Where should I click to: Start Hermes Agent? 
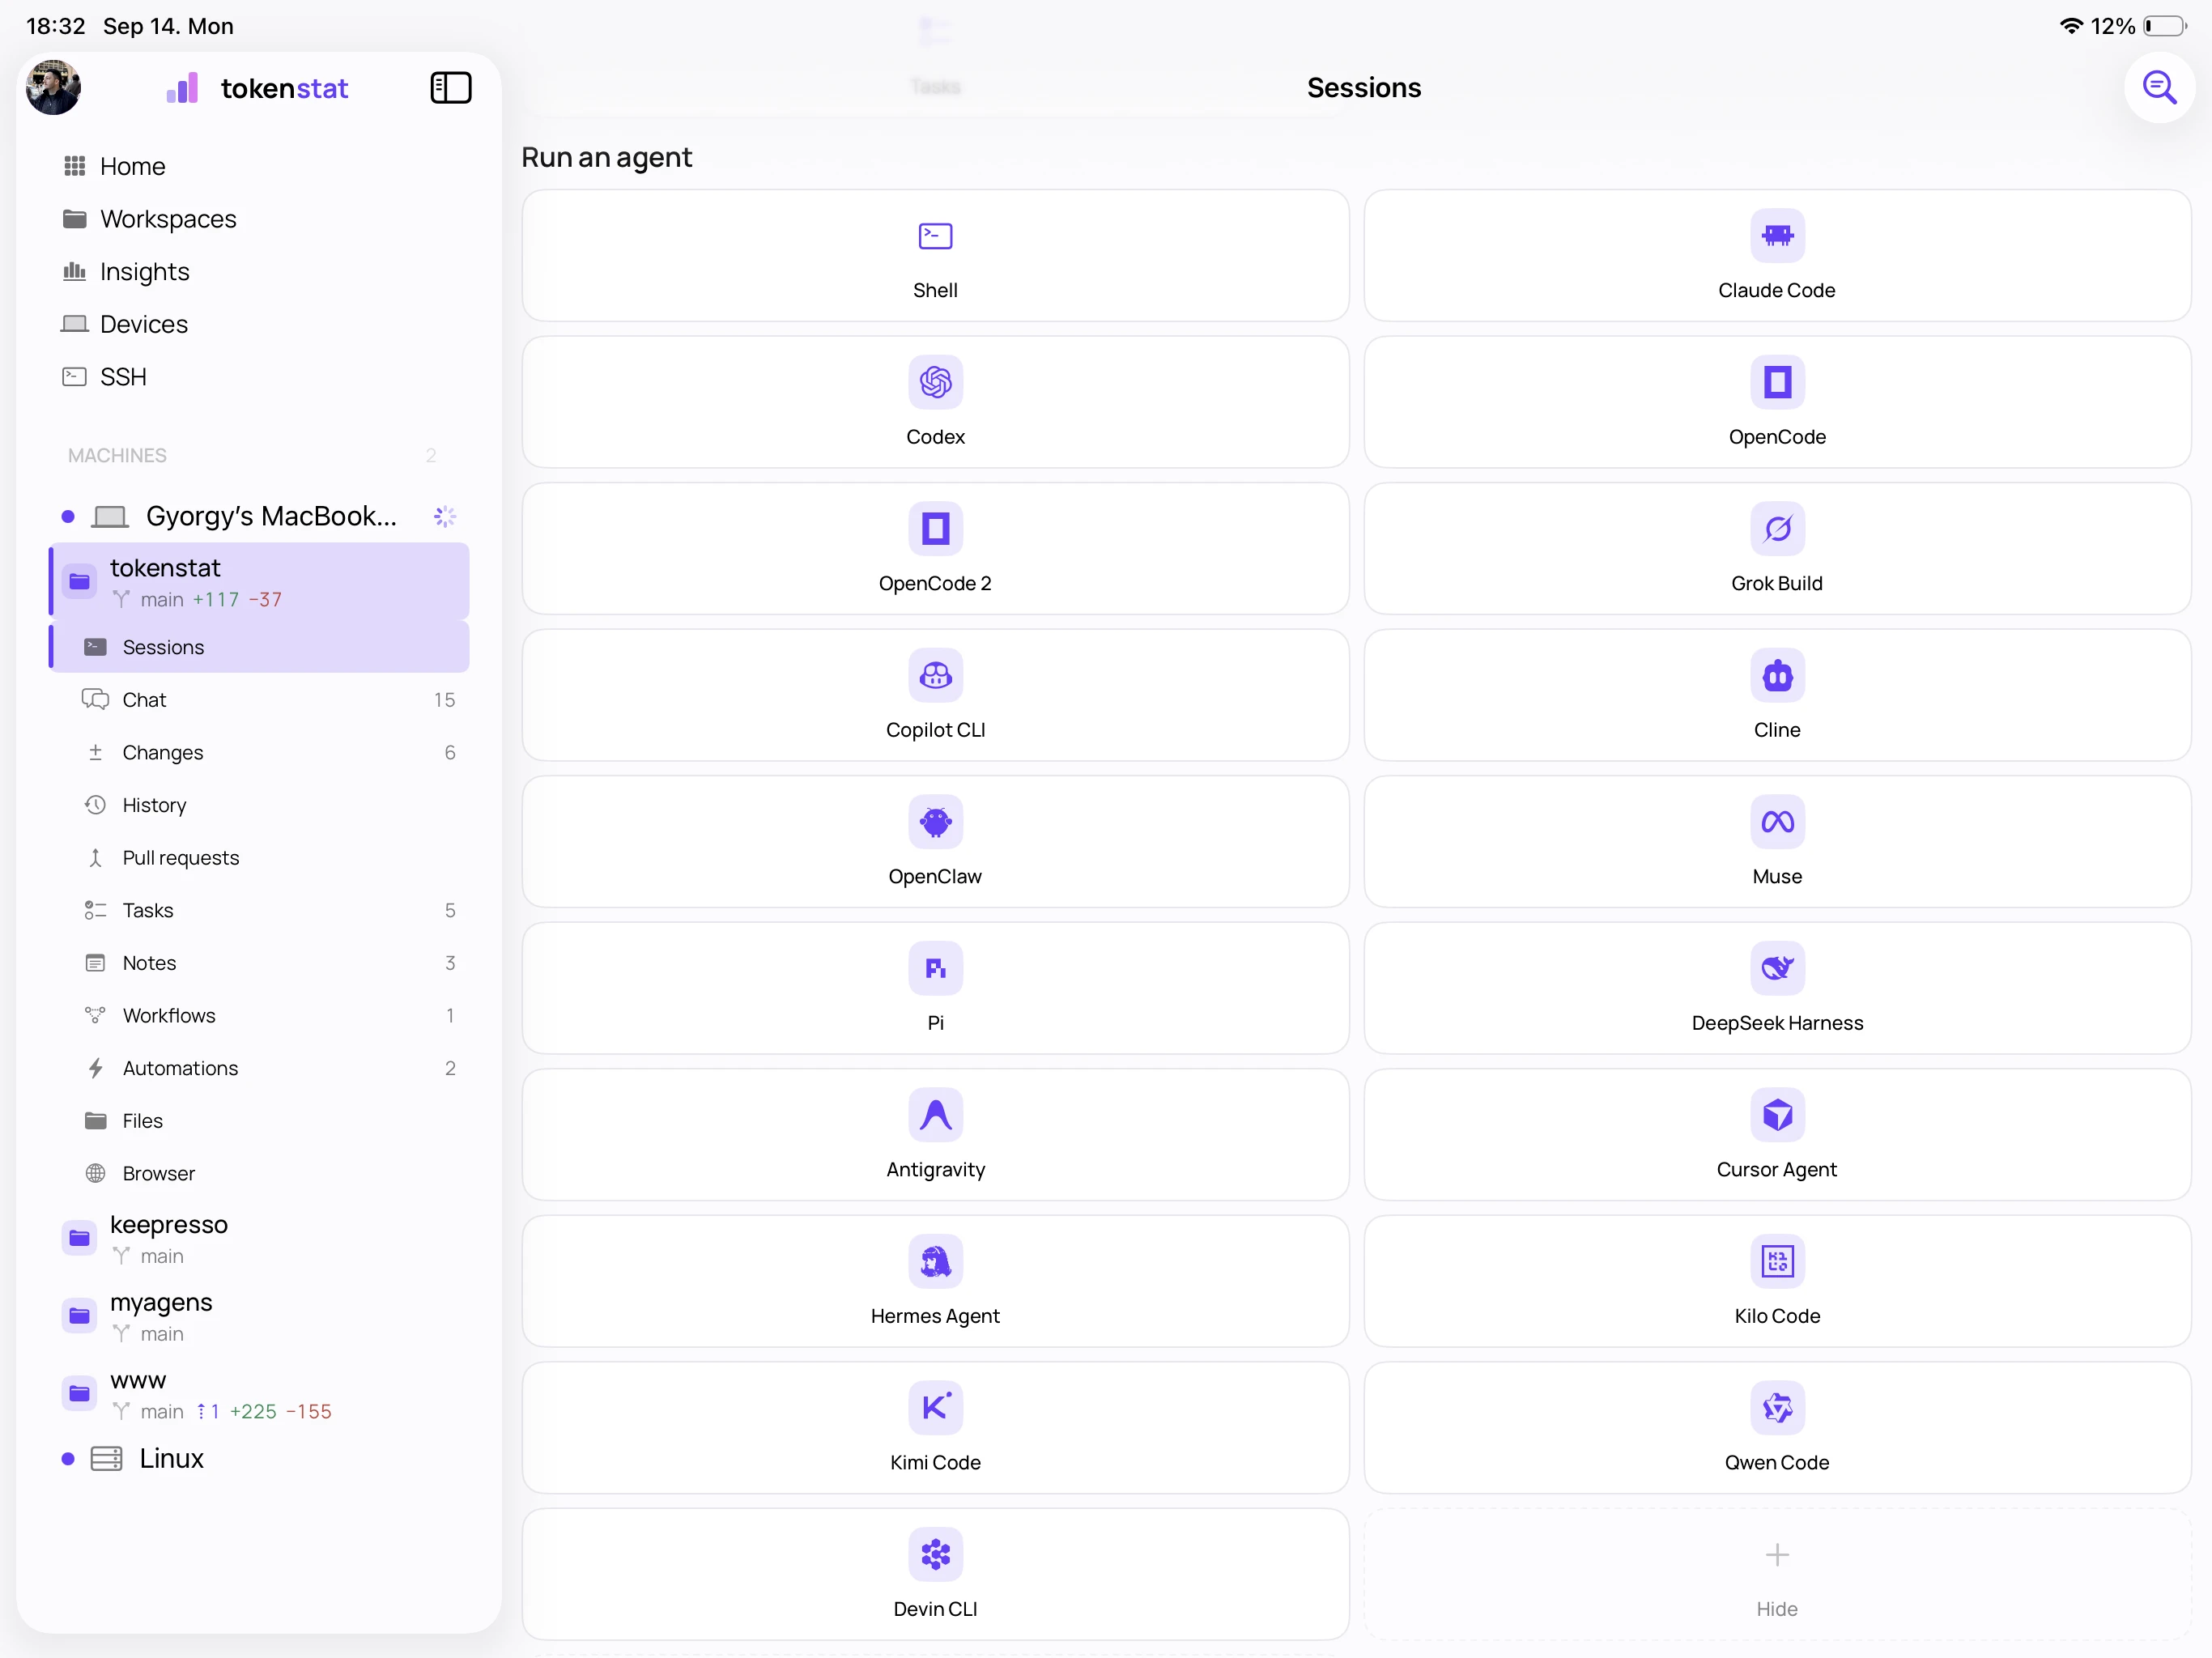pos(935,1281)
